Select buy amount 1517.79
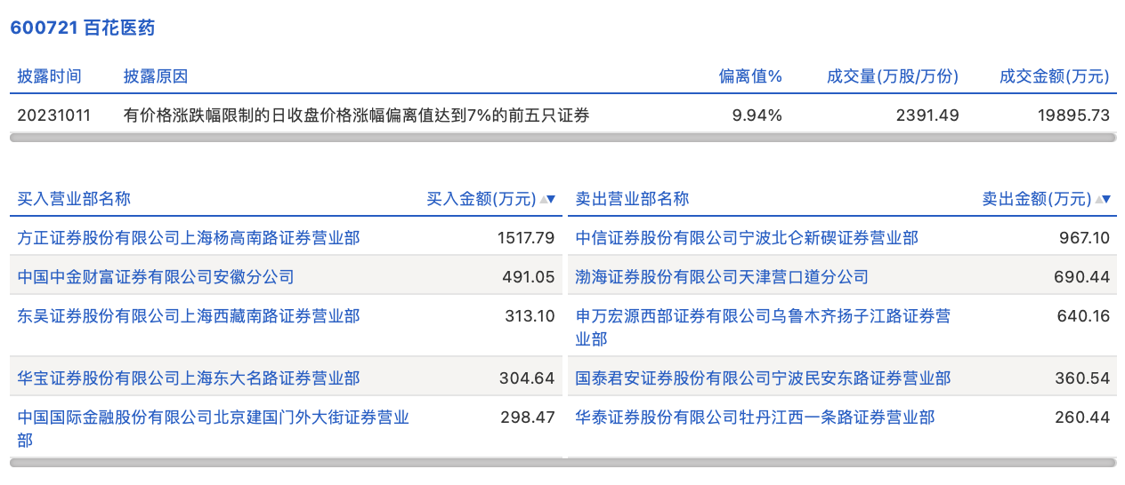 point(526,238)
